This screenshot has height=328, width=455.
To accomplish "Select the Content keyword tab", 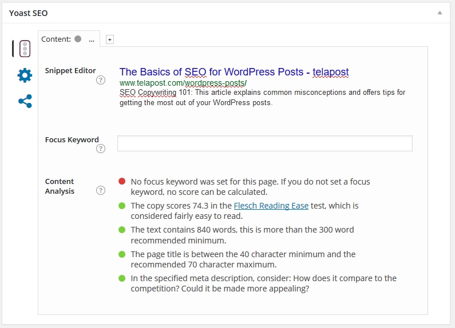I will pyautogui.click(x=69, y=39).
